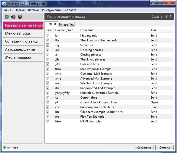
Task: Uncheck the 'ccc' Run program Calculator checkbox
Action: point(48,107)
